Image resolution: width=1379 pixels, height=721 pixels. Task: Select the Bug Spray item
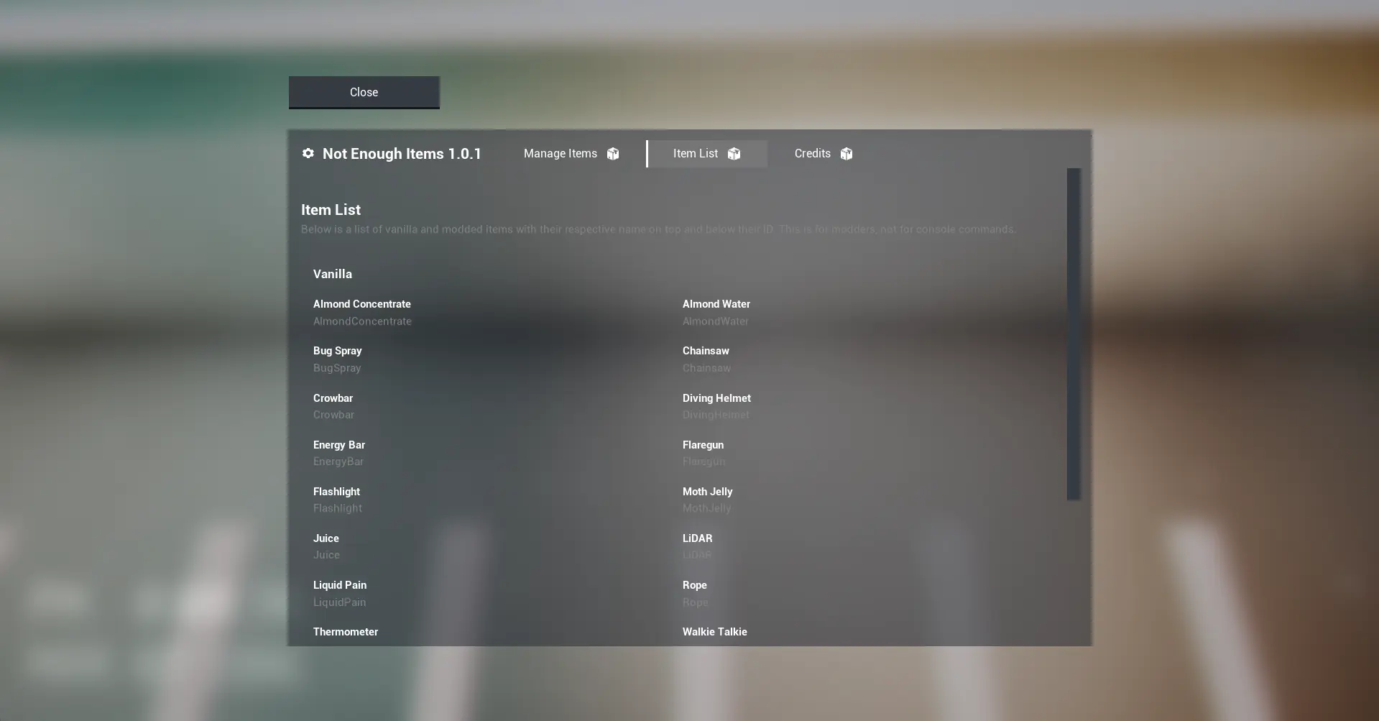(x=337, y=351)
